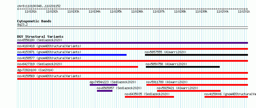This screenshot has height=108, width=256.
Task: Click the 110195k ruler position
Action: (x=116, y=11)
